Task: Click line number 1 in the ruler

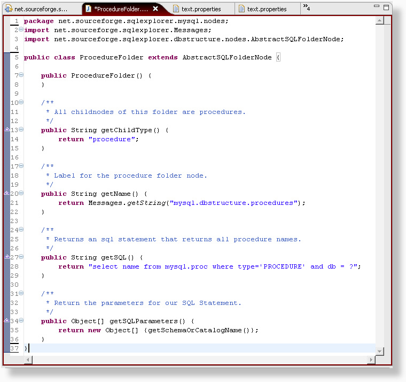Action: 17,21
